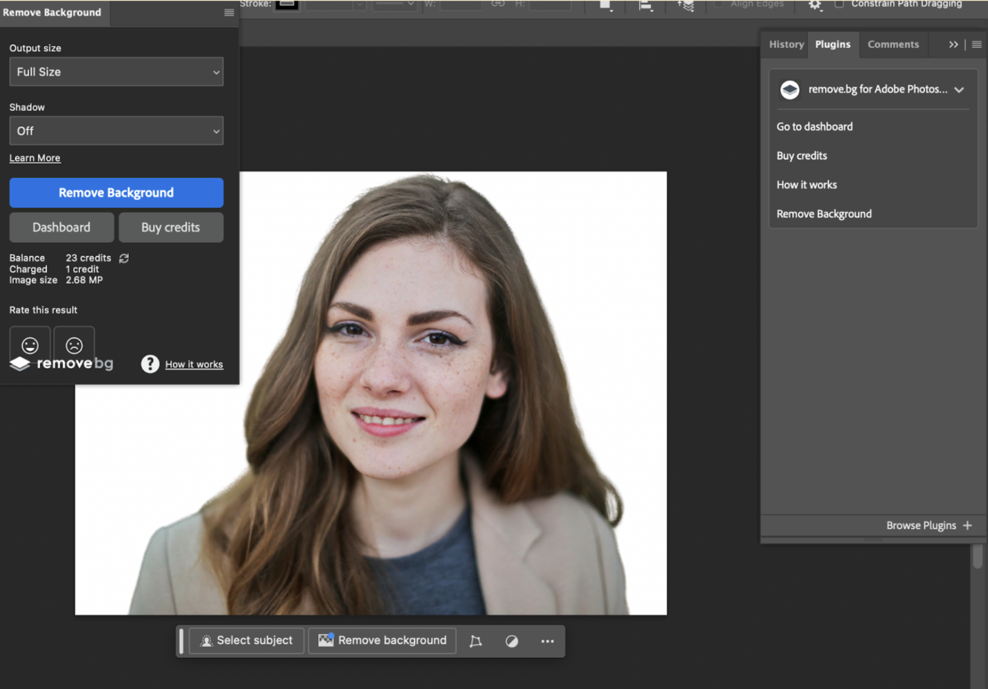Click the ellipsis icon in the contextual taskbar
The height and width of the screenshot is (689, 988).
547,641
